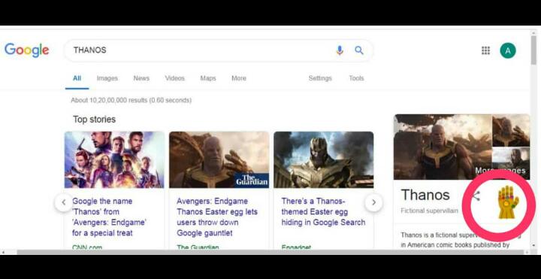
Task: Click the share icon beside Thanos
Action: coord(476,196)
